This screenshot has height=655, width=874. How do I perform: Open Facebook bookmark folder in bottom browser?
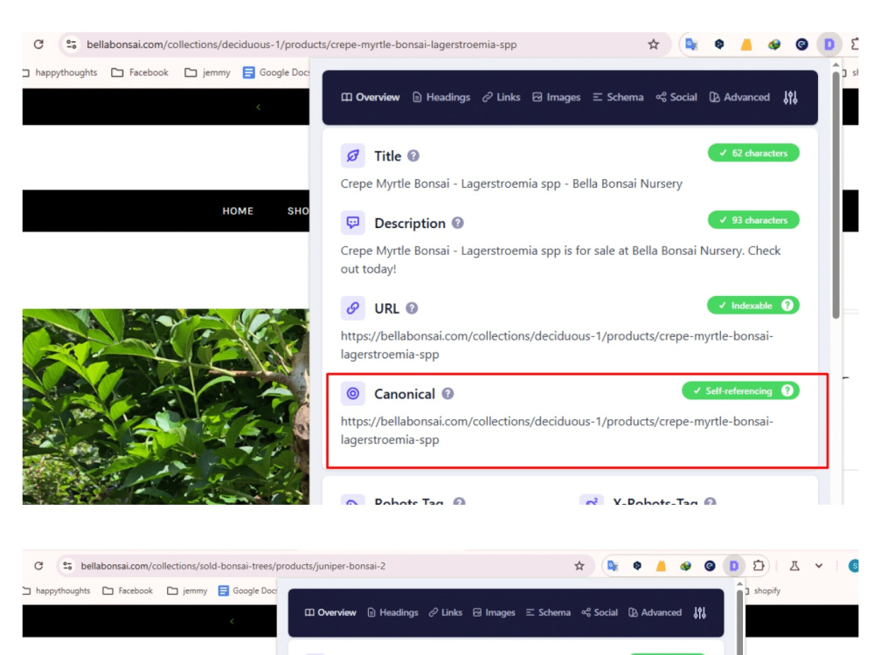click(128, 590)
